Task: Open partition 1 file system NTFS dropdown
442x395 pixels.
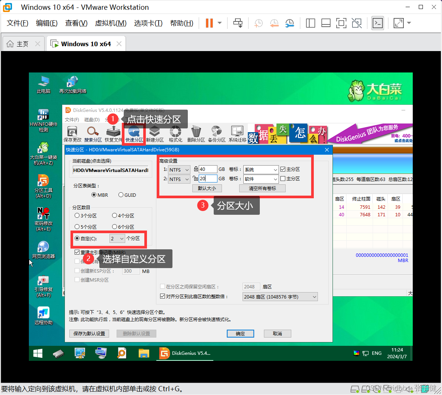Action: click(179, 170)
